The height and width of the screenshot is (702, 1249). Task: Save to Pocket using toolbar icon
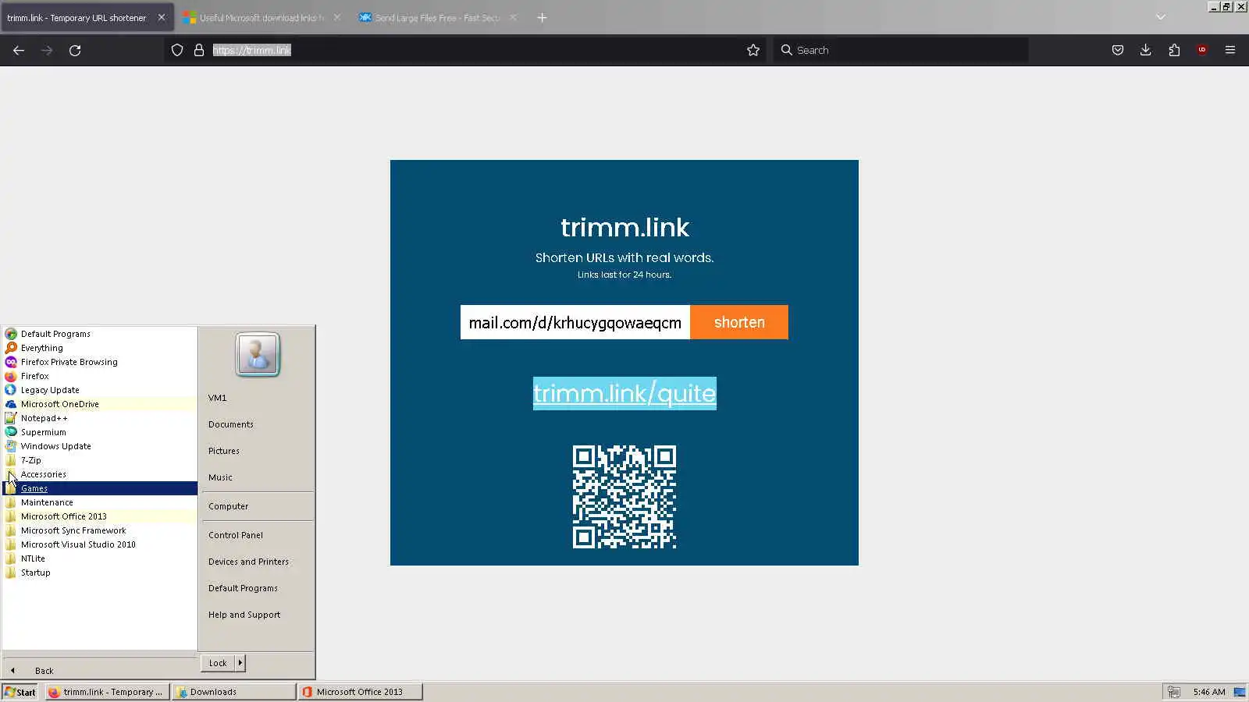click(x=1118, y=50)
